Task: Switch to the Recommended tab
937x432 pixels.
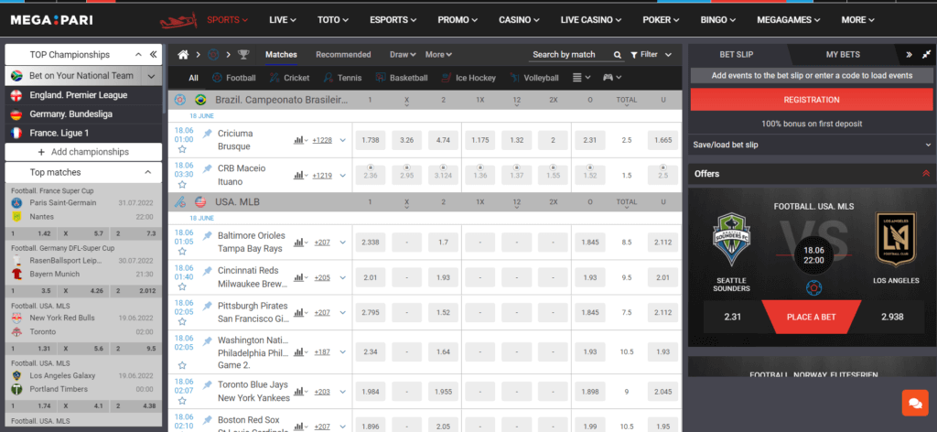Action: (344, 54)
